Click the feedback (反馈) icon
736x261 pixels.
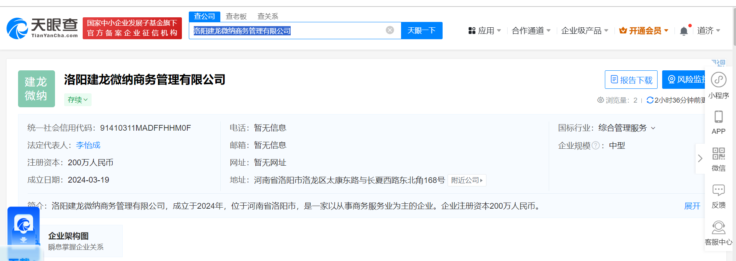coord(718,191)
